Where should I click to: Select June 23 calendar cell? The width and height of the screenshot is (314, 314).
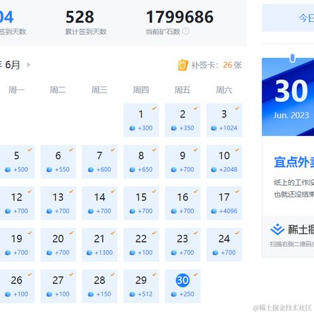[183, 245]
